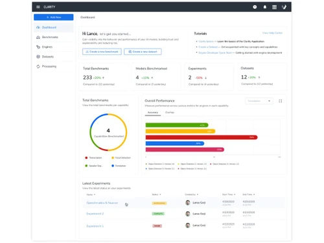This screenshot has width=324, height=243.
Task: Switch to the Overlap tab
Action: click(x=170, y=113)
